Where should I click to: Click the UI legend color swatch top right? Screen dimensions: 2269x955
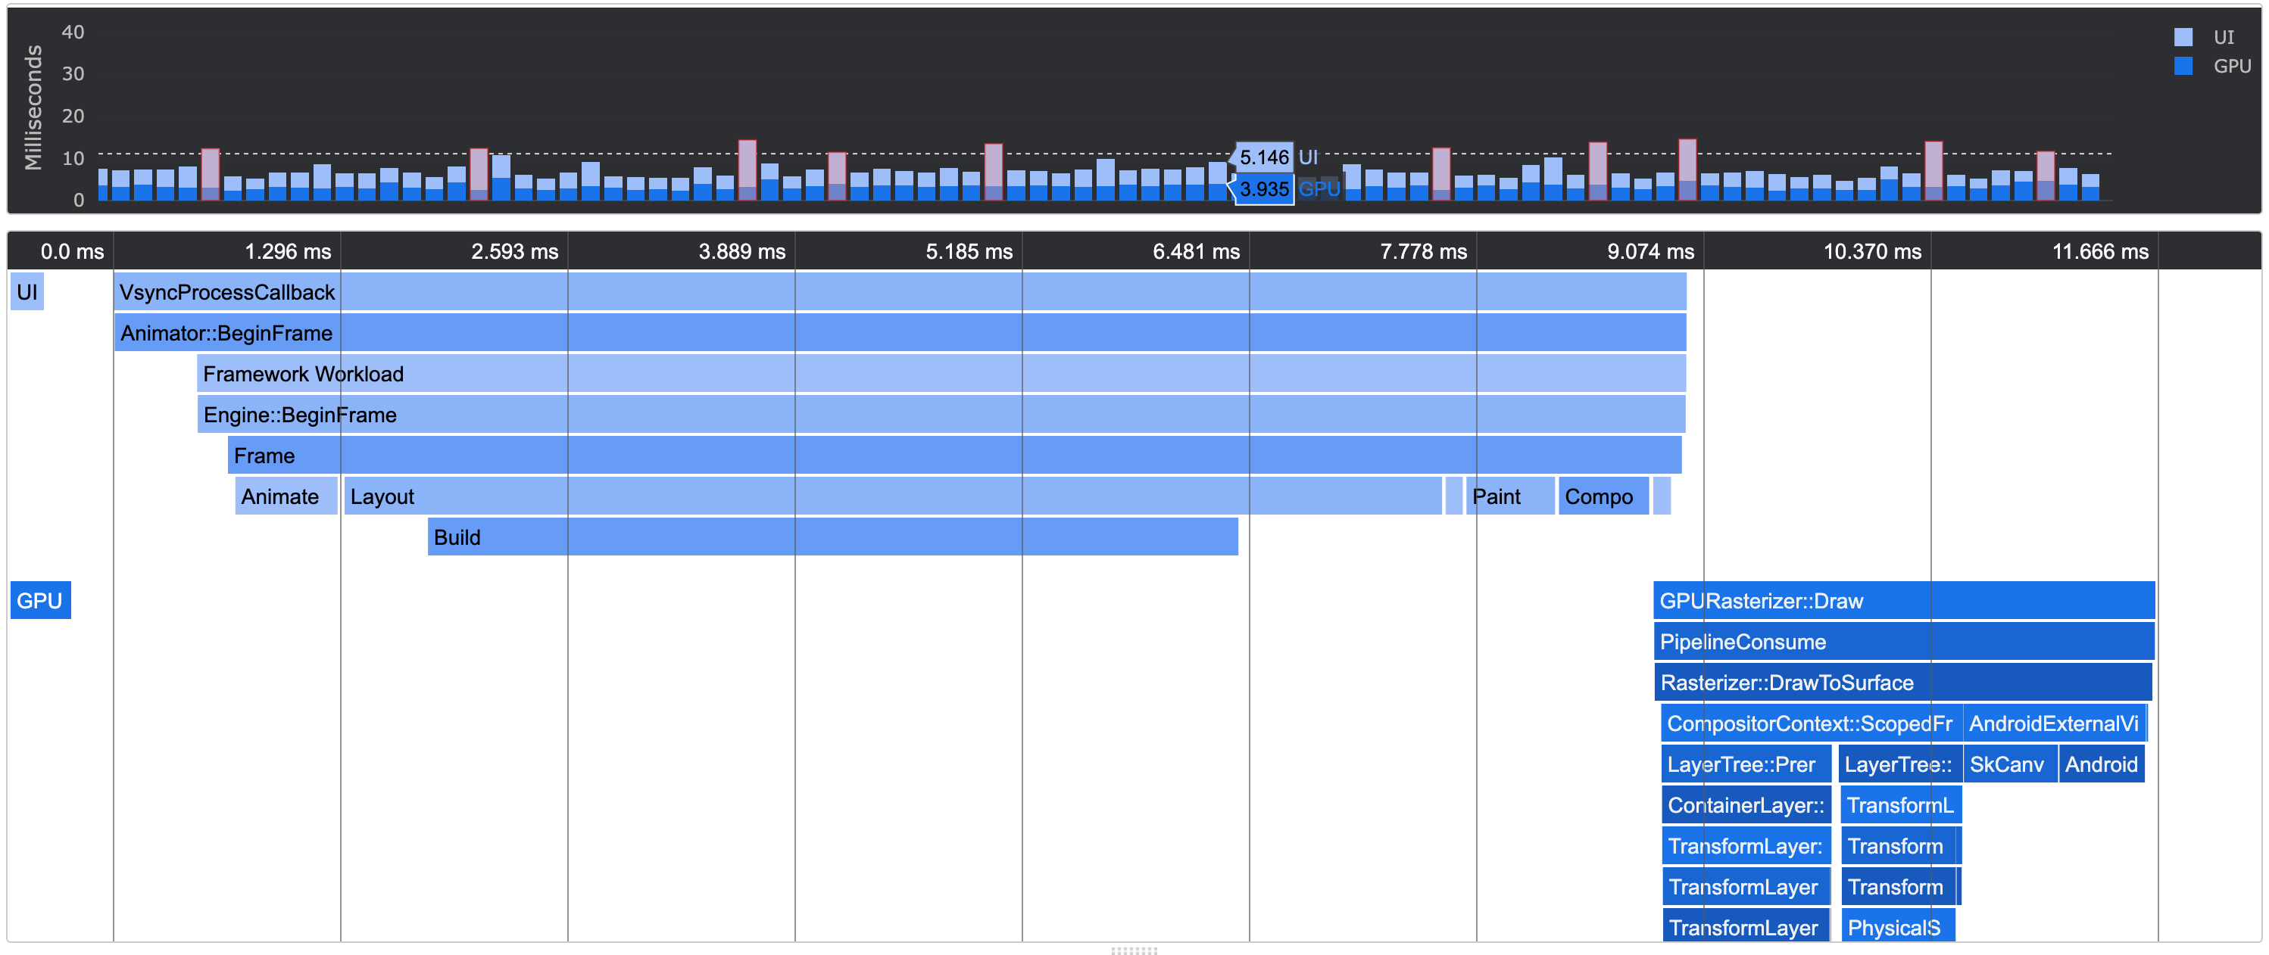coord(2183,37)
